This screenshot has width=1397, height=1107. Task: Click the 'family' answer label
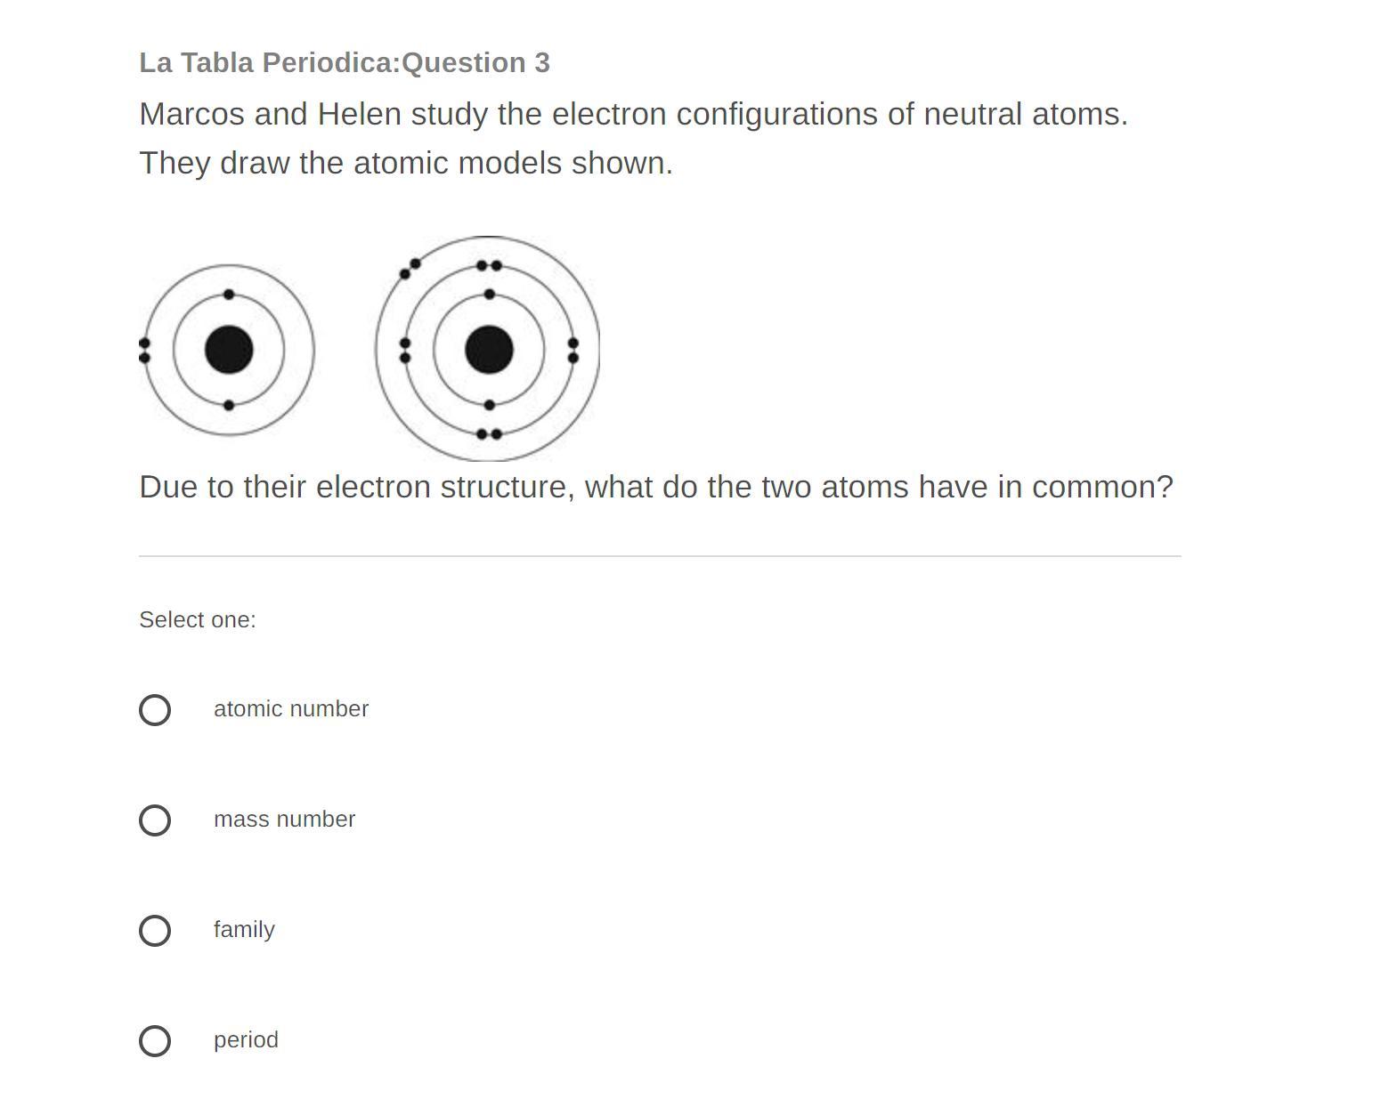[244, 930]
